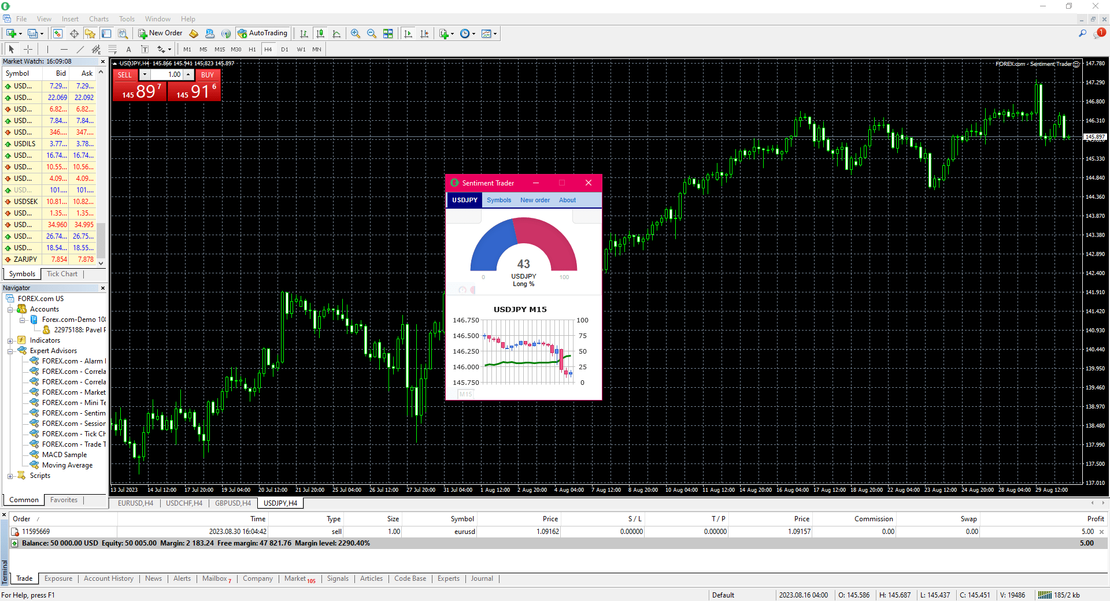Image resolution: width=1110 pixels, height=601 pixels.
Task: Open the Charts menu
Action: (98, 18)
